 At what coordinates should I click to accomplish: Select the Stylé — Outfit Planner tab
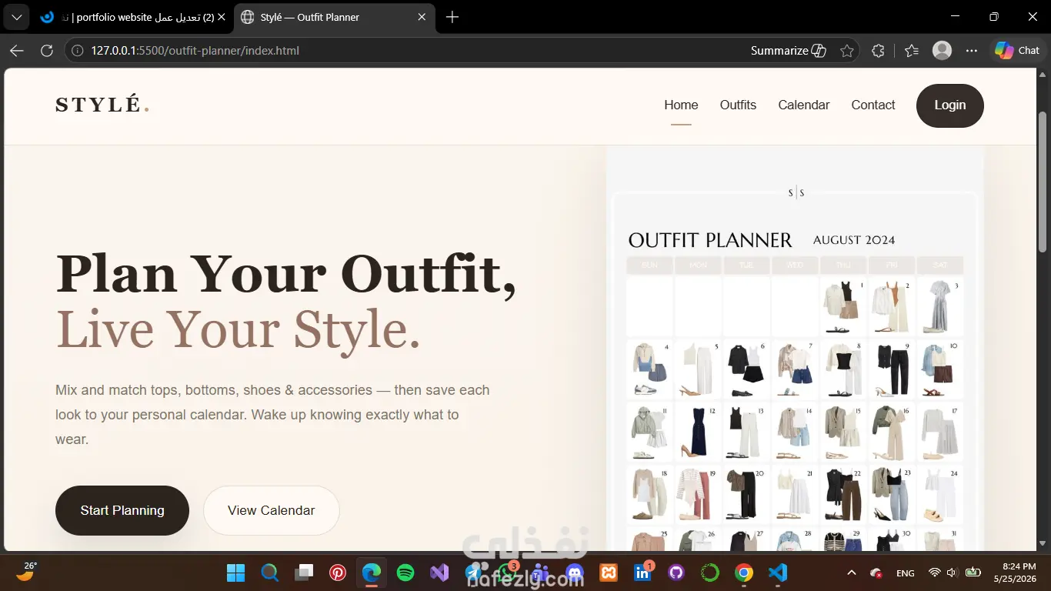point(334,17)
